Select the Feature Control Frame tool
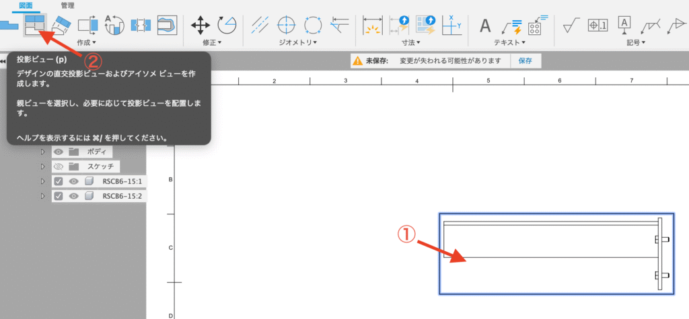 point(597,26)
